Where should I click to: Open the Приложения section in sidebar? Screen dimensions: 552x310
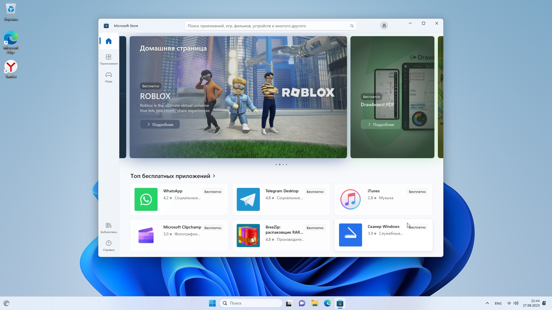(x=108, y=59)
